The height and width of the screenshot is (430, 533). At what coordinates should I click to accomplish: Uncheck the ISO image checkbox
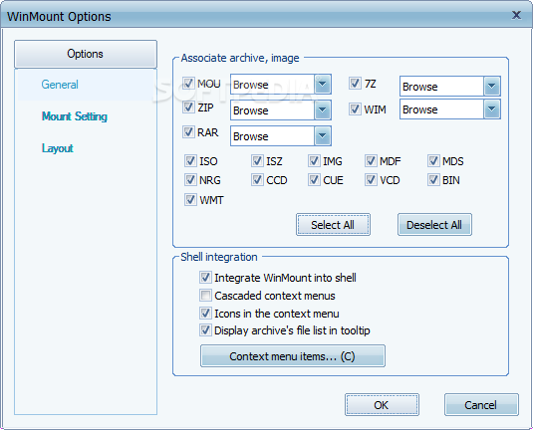coord(190,160)
